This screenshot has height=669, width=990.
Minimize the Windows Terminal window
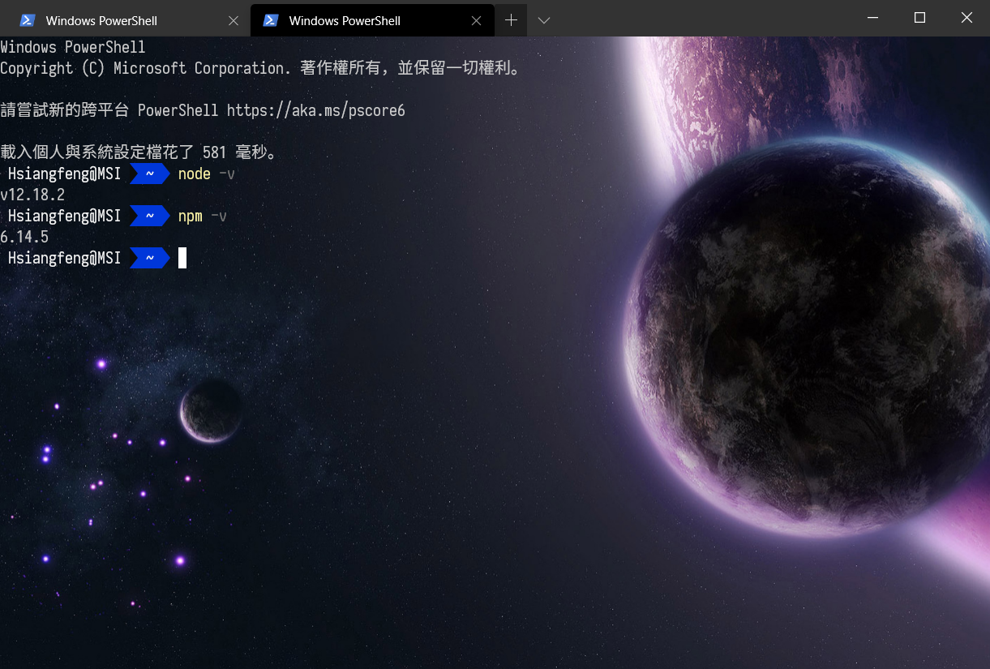[872, 17]
